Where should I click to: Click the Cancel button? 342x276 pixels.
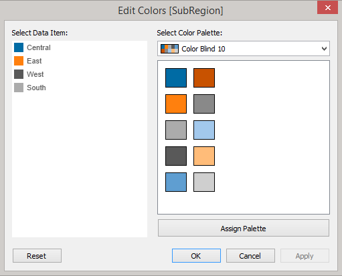(x=250, y=256)
